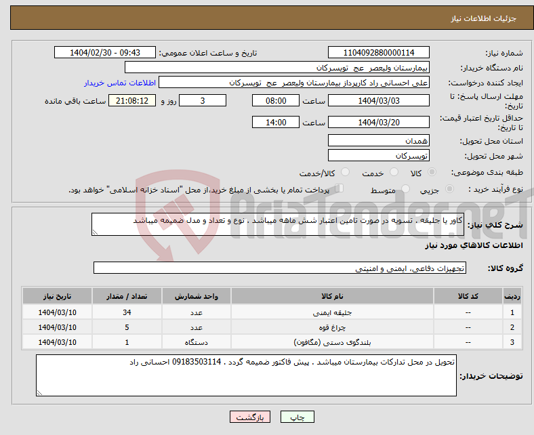
Task: Click the resize handle of the شرح کلی نیاز box
Action: pyautogui.click(x=95, y=232)
